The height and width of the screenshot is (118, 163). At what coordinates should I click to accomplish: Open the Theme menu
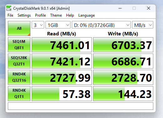56,15
